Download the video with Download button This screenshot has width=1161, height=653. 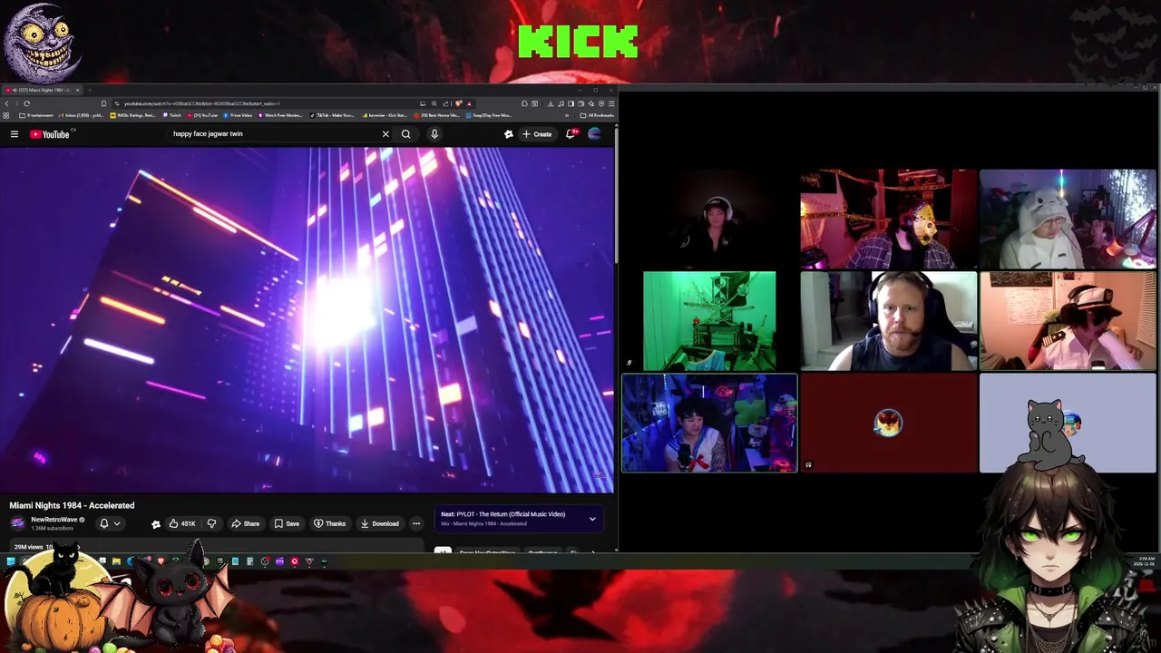tap(379, 523)
